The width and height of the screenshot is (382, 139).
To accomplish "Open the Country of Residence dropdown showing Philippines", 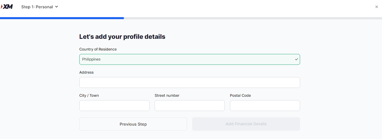I will click(189, 59).
